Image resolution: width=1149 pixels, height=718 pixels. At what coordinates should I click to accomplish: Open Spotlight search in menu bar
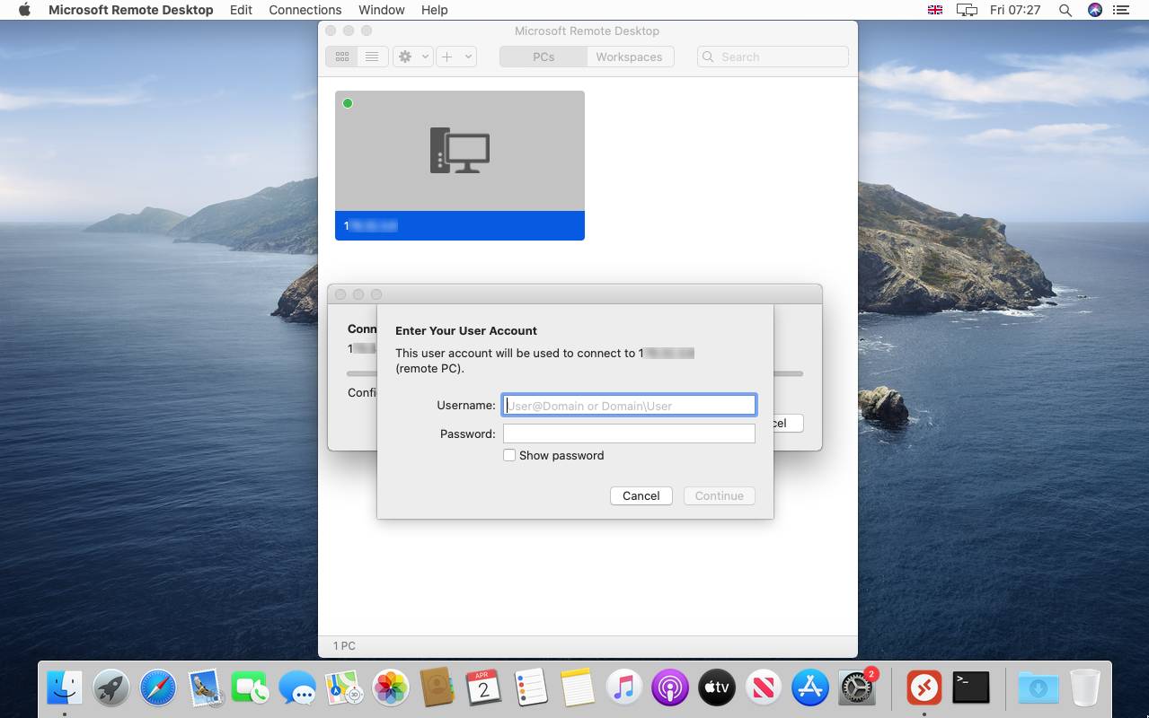click(x=1065, y=10)
